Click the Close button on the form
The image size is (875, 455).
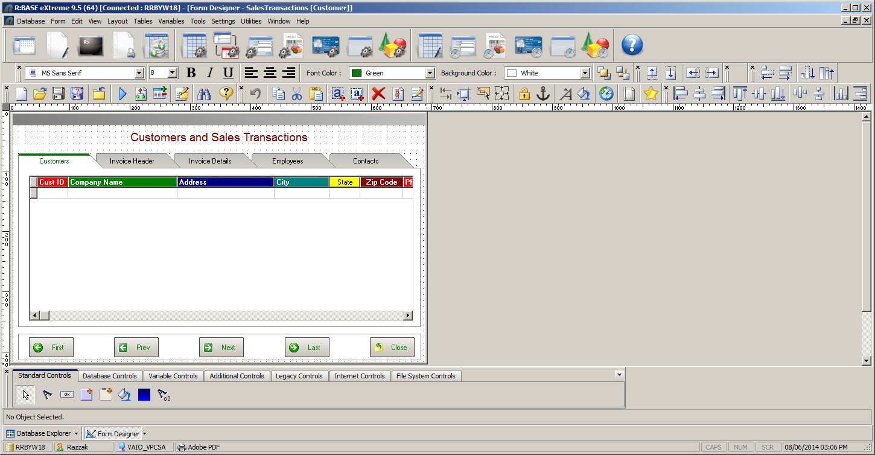(x=392, y=348)
